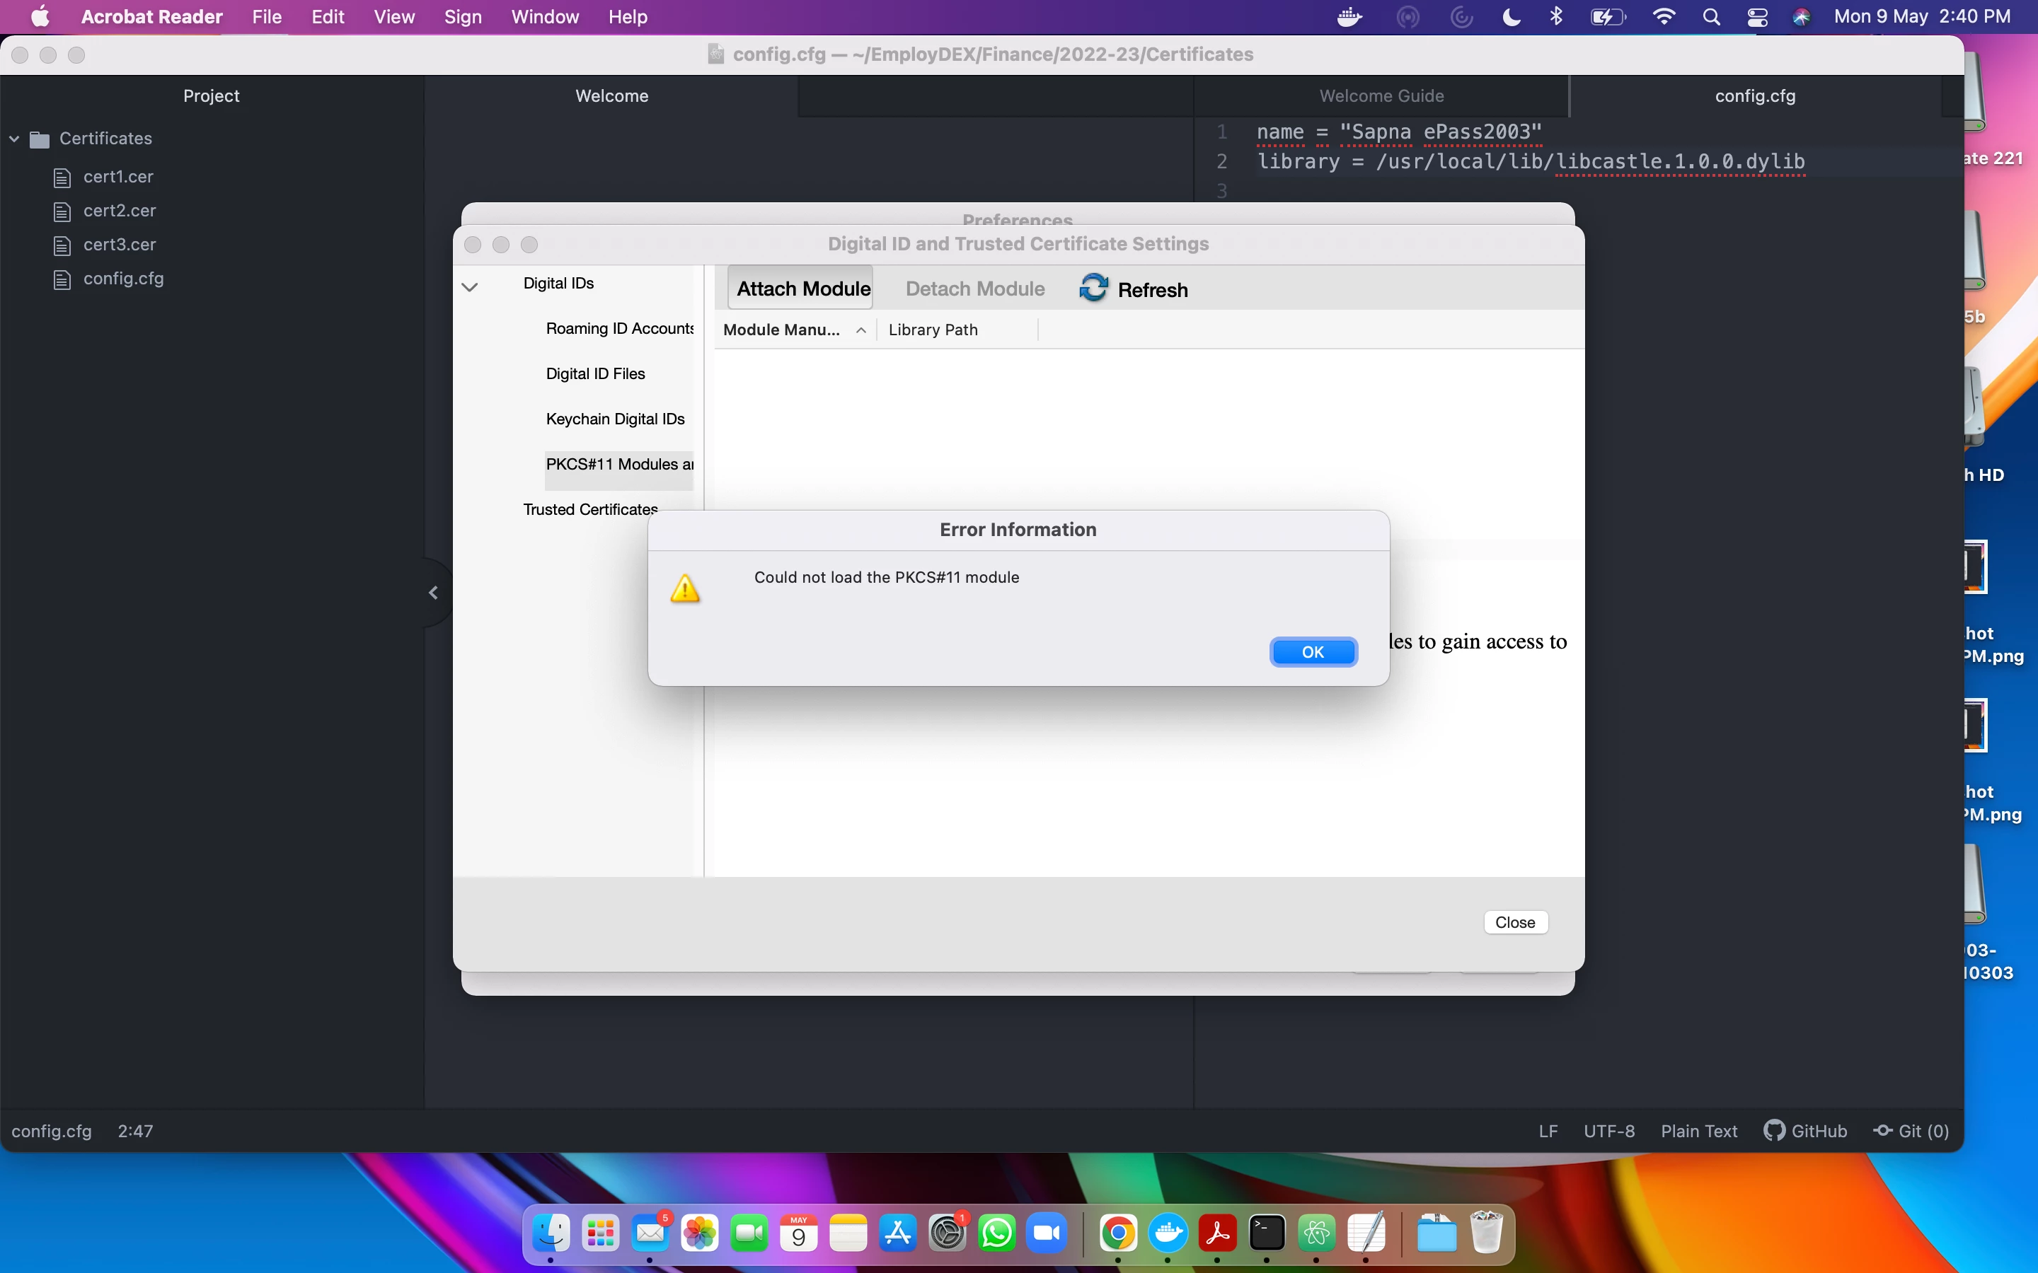Screen dimensions: 2038x1273
Task: Open Control Center toggle icon in menu bar
Action: [x=1757, y=17]
